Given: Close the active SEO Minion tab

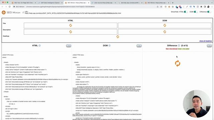Looking at the screenshot, I should tap(89, 3).
